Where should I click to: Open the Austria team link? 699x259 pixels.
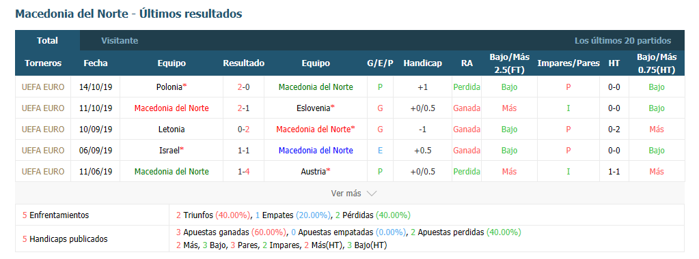pyautogui.click(x=314, y=171)
